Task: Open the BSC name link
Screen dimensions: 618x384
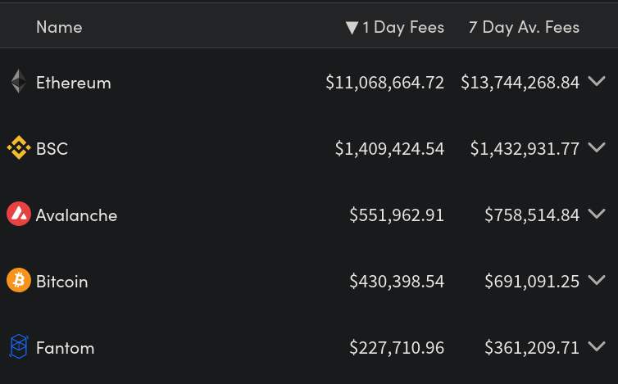Action: click(52, 149)
